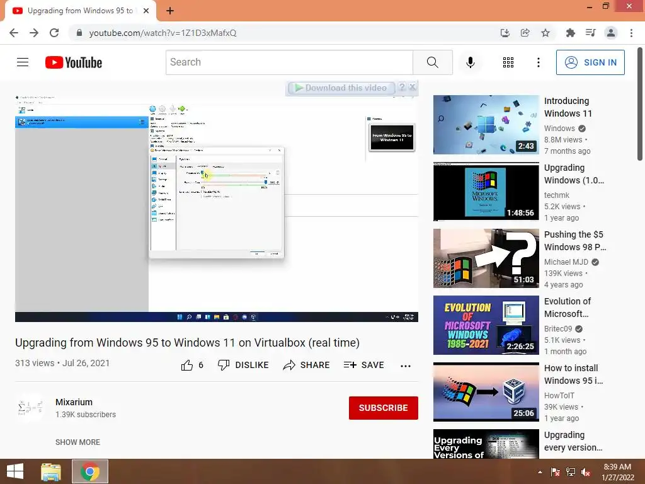Click the search magnifier button
The image size is (645, 484).
click(432, 62)
